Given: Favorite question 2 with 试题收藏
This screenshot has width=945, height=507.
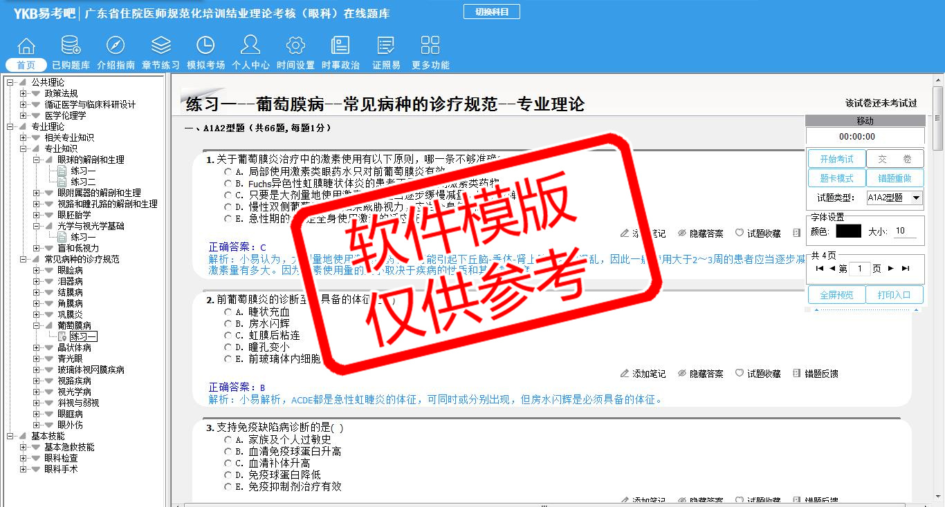Looking at the screenshot, I should [x=758, y=374].
